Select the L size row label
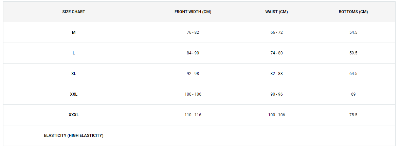399x147 pixels. pyautogui.click(x=74, y=53)
